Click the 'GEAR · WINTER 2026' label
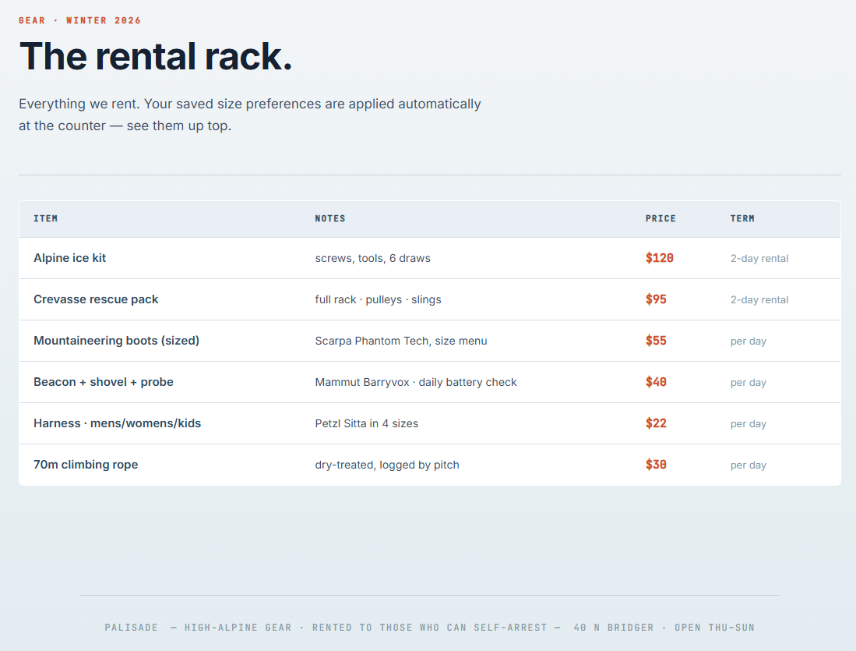The width and height of the screenshot is (856, 651). [79, 20]
